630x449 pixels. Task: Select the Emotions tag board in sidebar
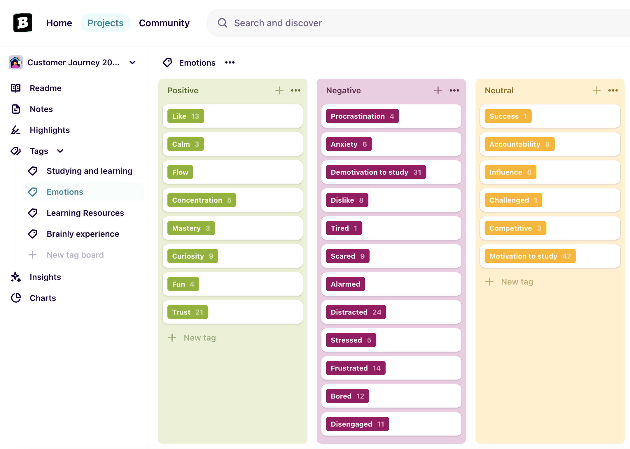tap(84, 192)
